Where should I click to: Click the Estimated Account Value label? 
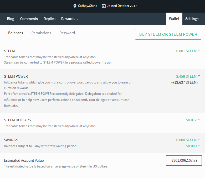point(24,160)
